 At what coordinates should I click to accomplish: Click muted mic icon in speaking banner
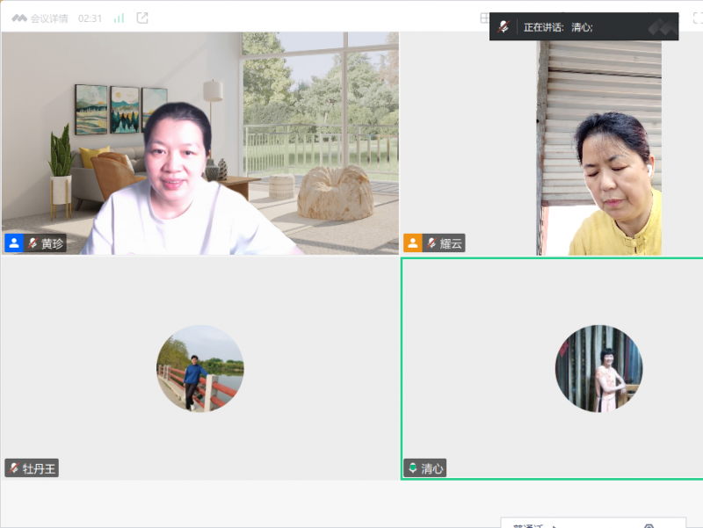(x=504, y=27)
